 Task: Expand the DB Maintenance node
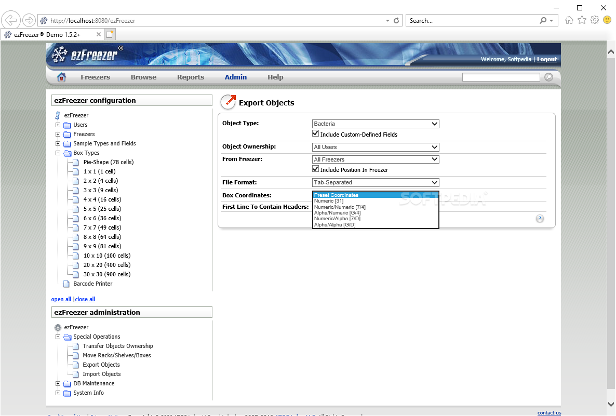[x=58, y=384]
